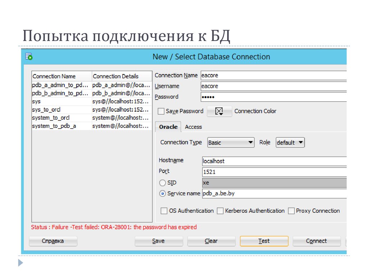The image size is (368, 276).
Task: Select the sys_to_orcl connection row
Action: click(92, 110)
